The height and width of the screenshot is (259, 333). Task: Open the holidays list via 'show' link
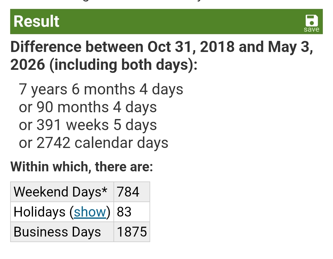coord(90,212)
